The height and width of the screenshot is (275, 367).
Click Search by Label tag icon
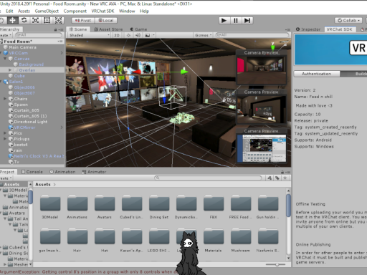277,178
